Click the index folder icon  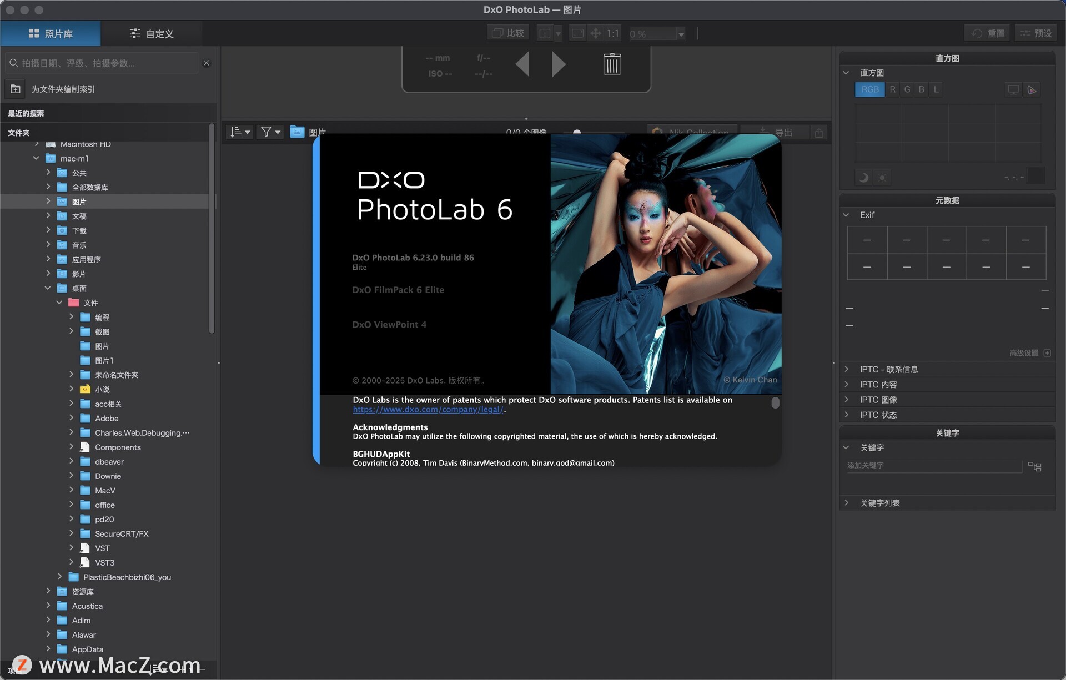(x=16, y=89)
